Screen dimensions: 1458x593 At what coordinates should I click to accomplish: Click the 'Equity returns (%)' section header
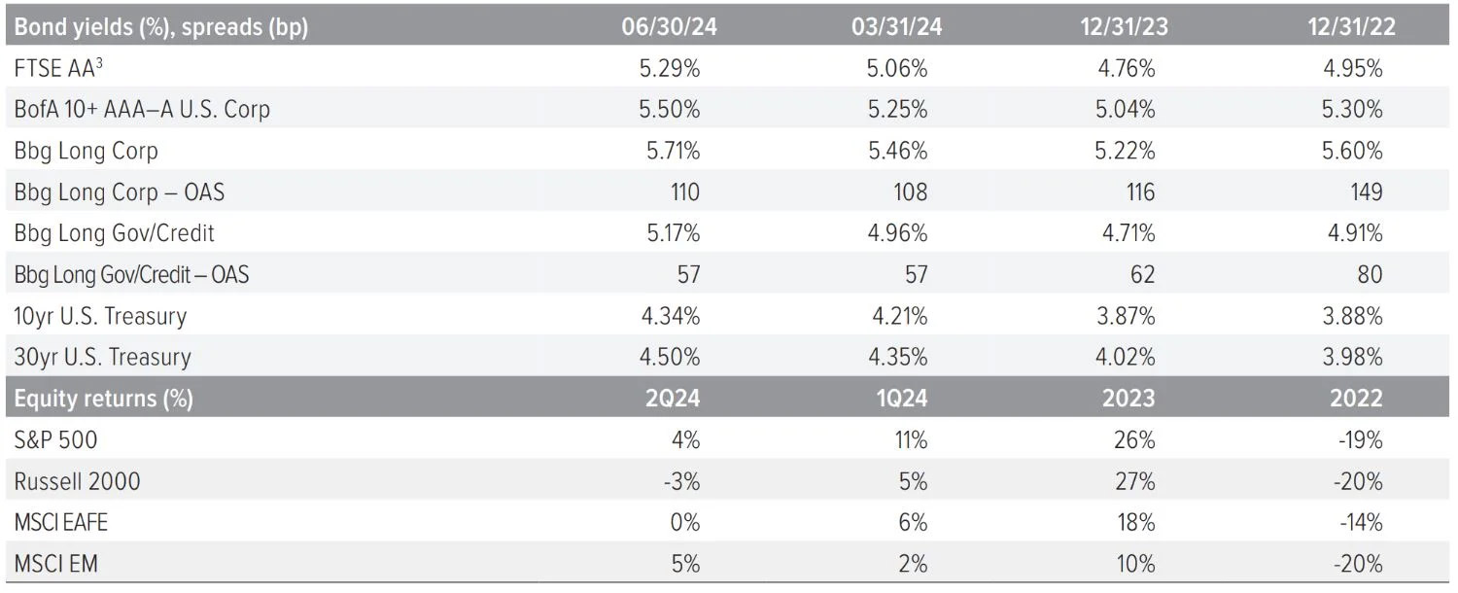click(103, 399)
